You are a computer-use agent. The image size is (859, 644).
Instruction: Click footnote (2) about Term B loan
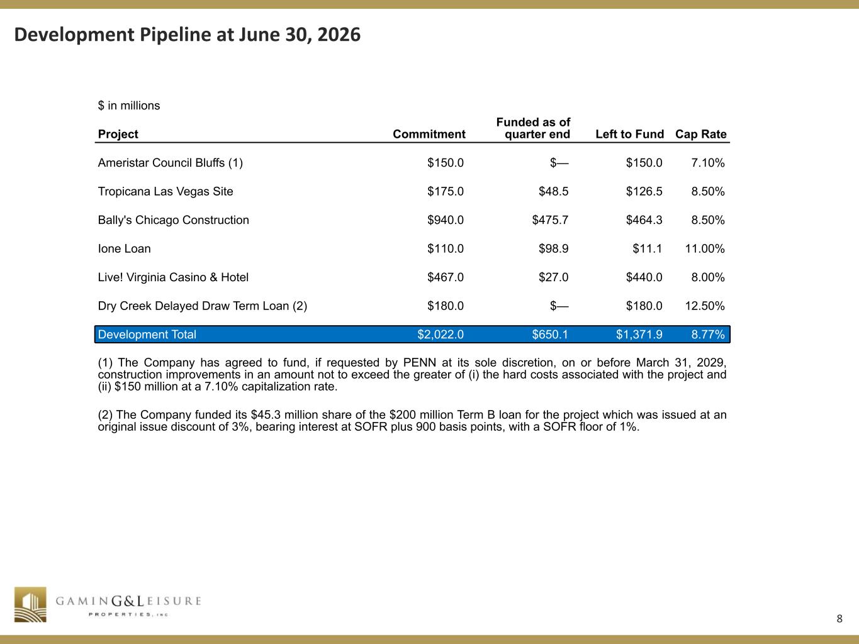(x=412, y=421)
